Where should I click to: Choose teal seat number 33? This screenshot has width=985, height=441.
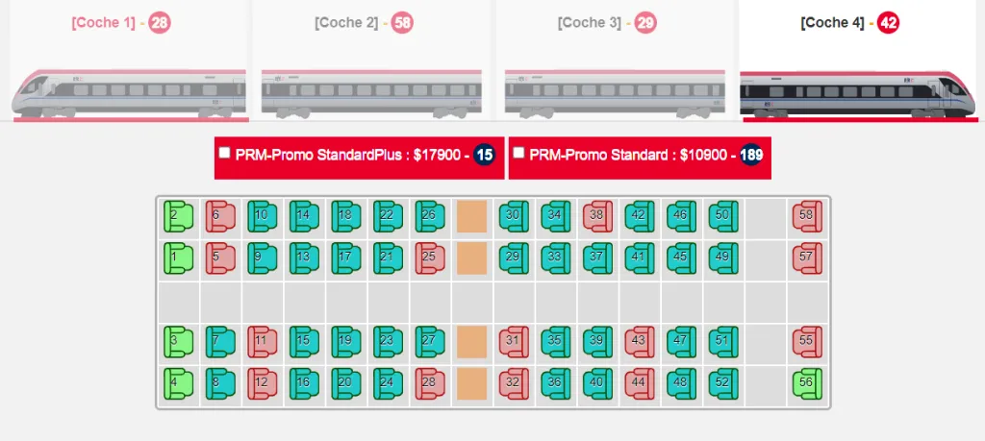pos(556,257)
